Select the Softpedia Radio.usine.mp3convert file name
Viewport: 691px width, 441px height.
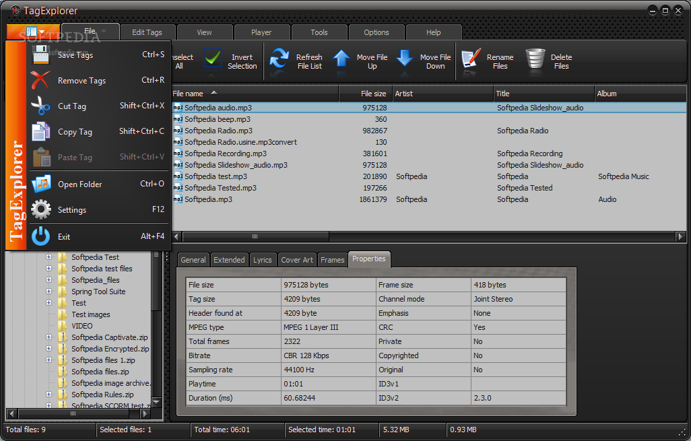click(x=240, y=142)
